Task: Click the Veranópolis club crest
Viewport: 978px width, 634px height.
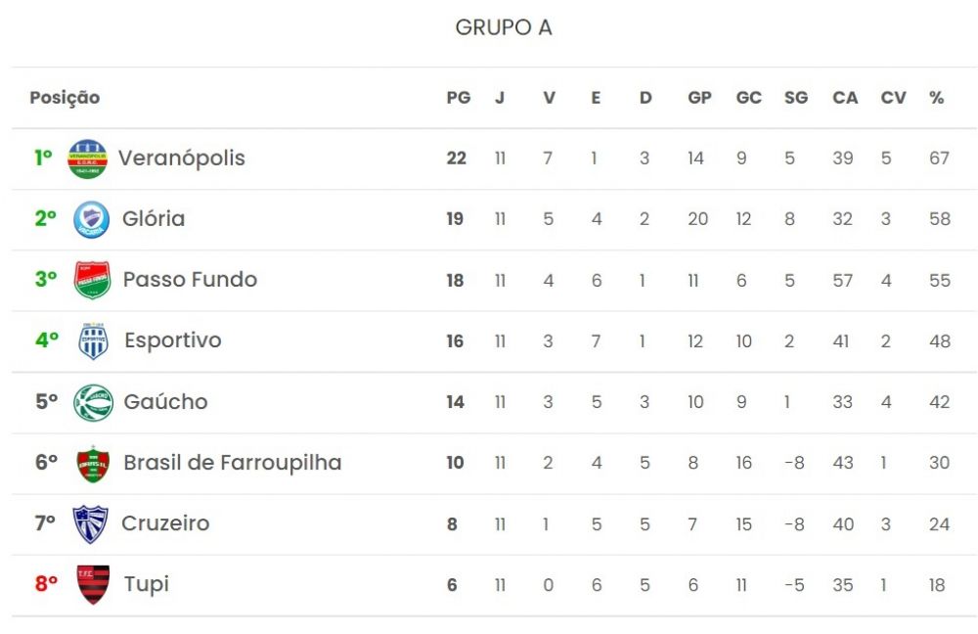Action: pyautogui.click(x=87, y=158)
